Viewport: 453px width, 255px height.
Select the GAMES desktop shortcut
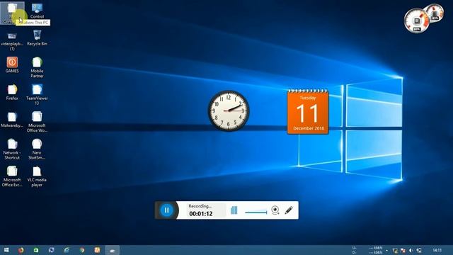point(12,64)
